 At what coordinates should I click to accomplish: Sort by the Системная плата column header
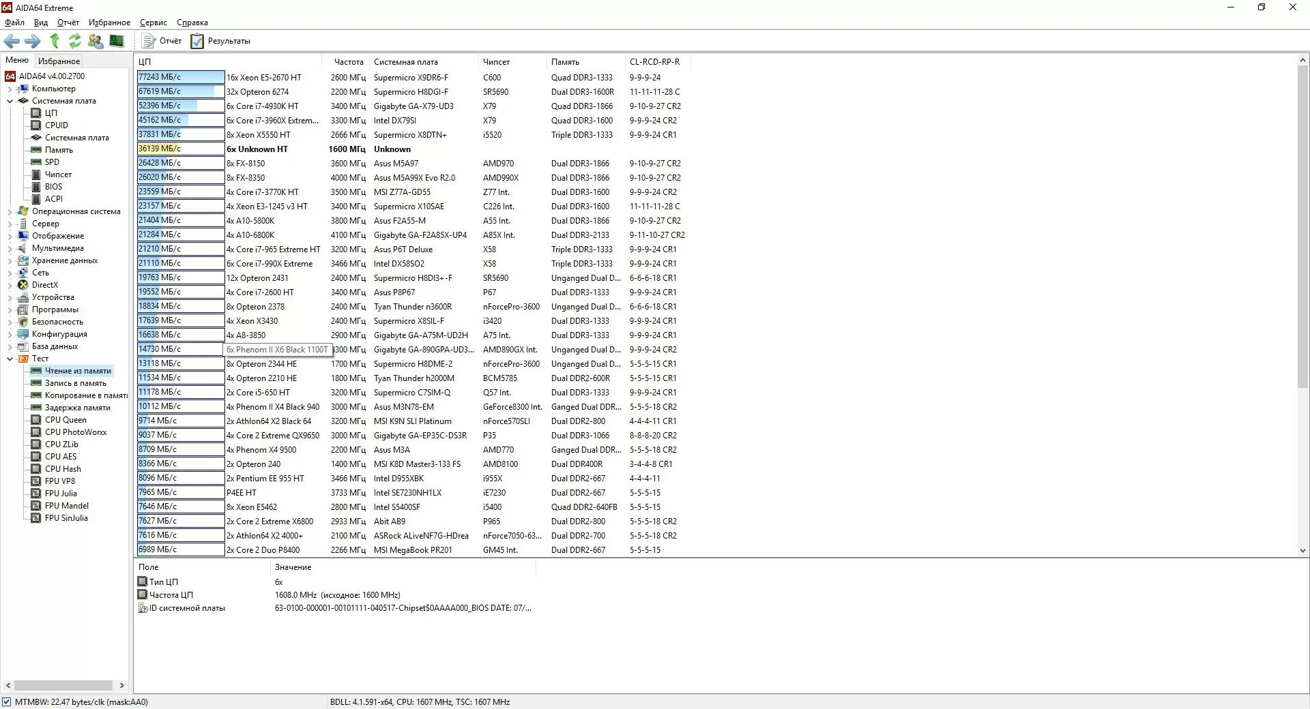pyautogui.click(x=424, y=62)
